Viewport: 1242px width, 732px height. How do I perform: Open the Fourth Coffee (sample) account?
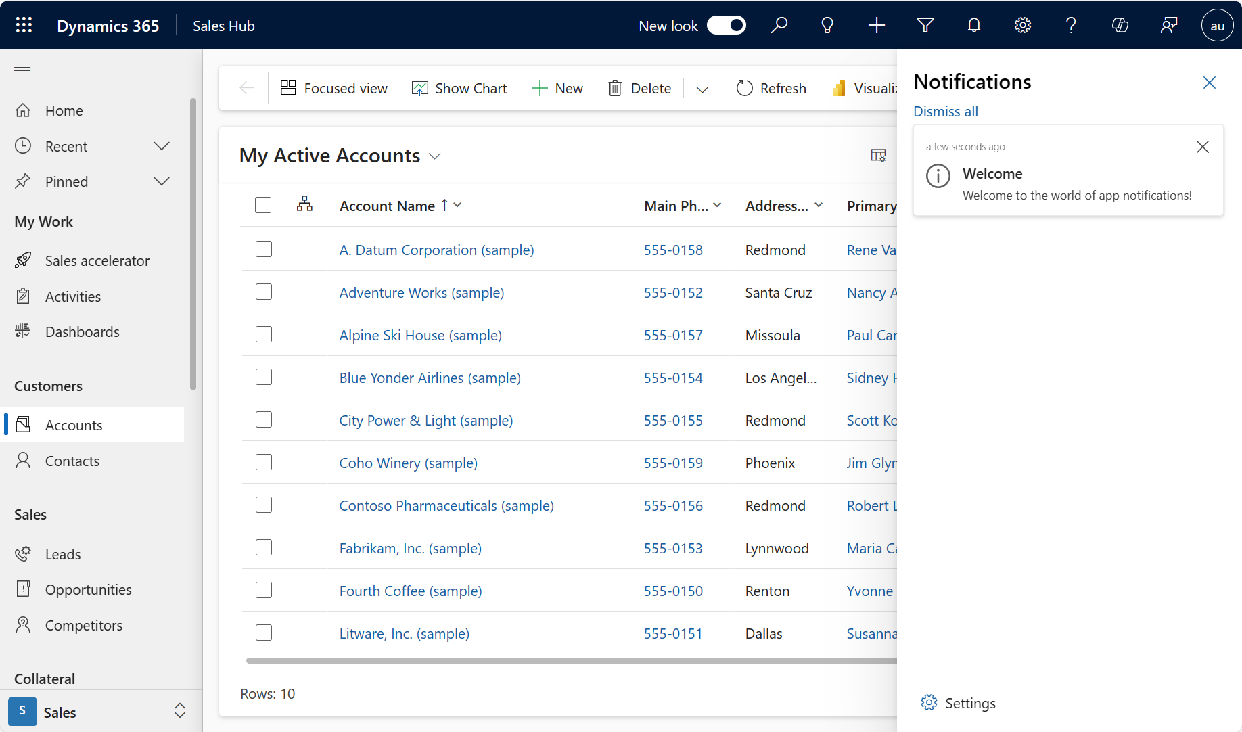[411, 591]
